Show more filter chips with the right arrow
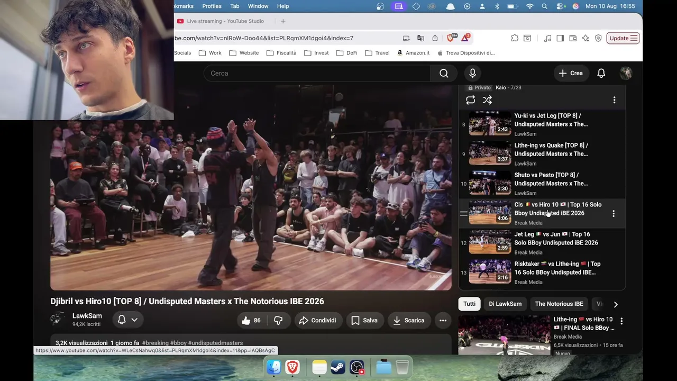 [x=615, y=304]
